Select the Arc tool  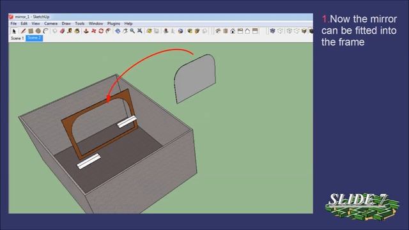(x=45, y=31)
